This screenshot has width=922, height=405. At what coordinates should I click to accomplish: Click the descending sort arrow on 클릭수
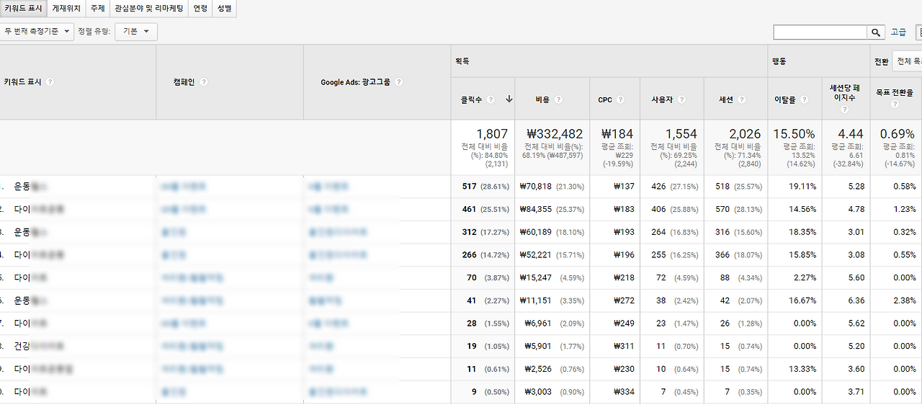tap(509, 99)
